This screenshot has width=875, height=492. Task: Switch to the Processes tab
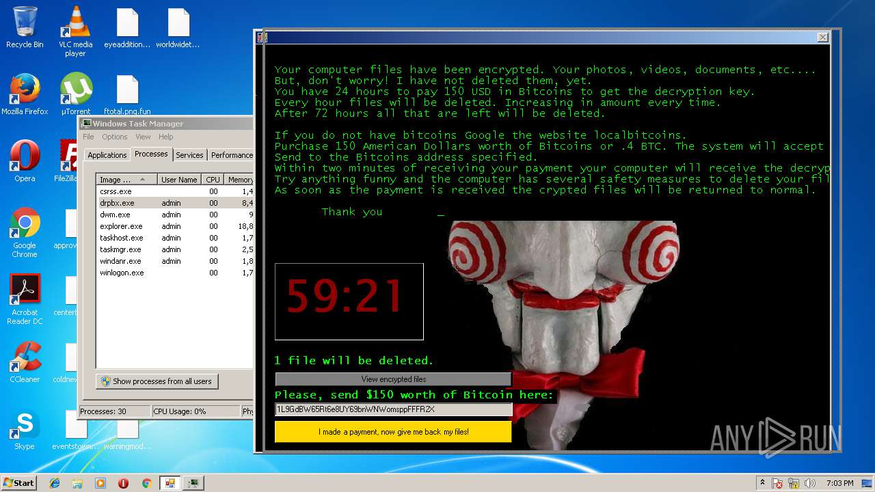(x=151, y=154)
